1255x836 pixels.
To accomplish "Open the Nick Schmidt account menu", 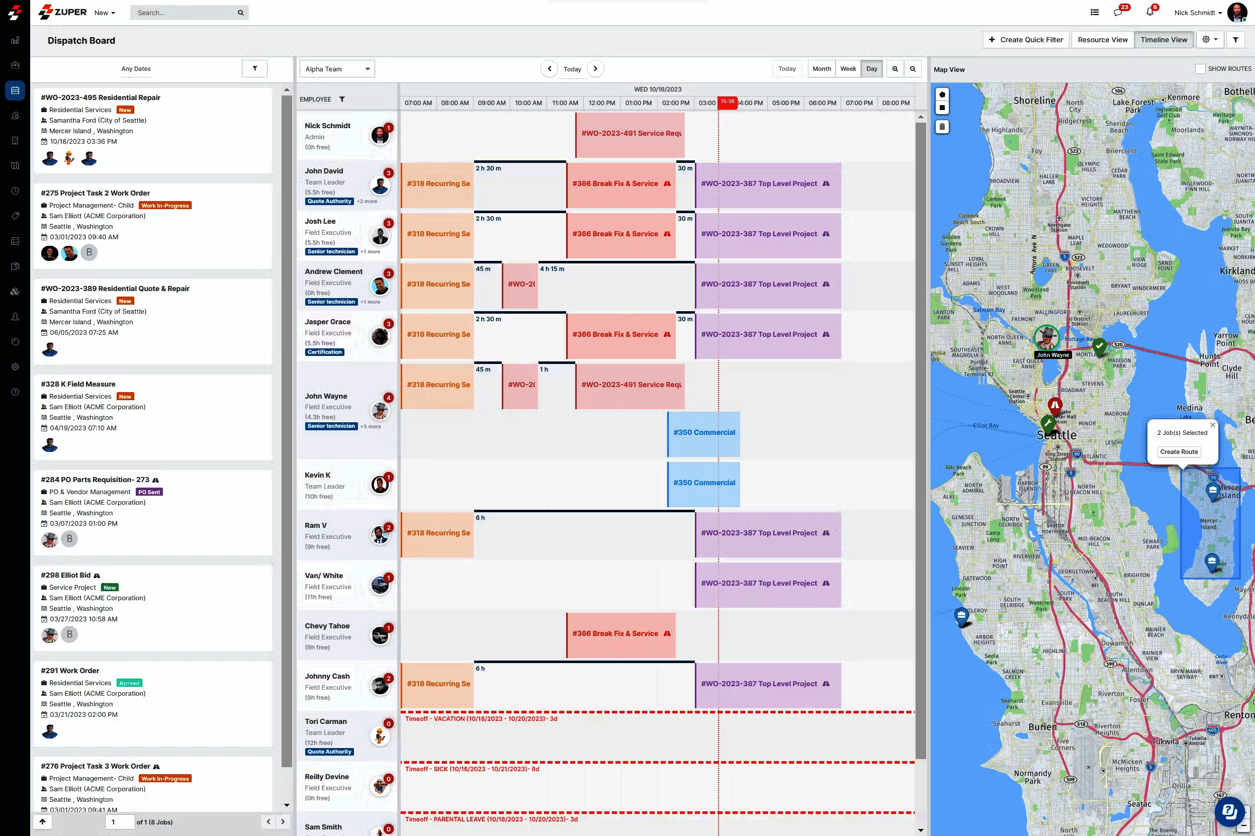I will click(1197, 12).
